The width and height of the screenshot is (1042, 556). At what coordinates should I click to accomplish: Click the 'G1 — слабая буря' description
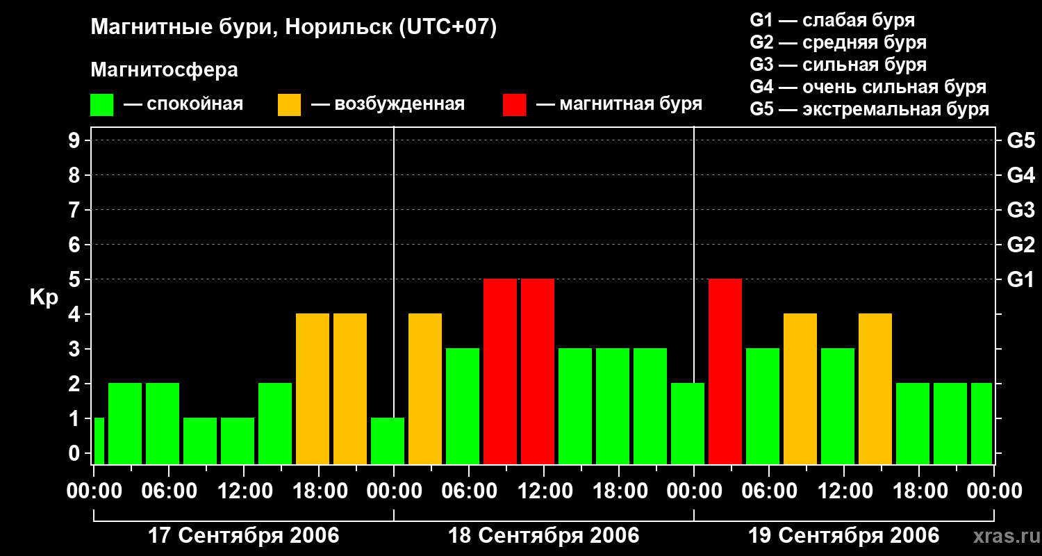832,20
